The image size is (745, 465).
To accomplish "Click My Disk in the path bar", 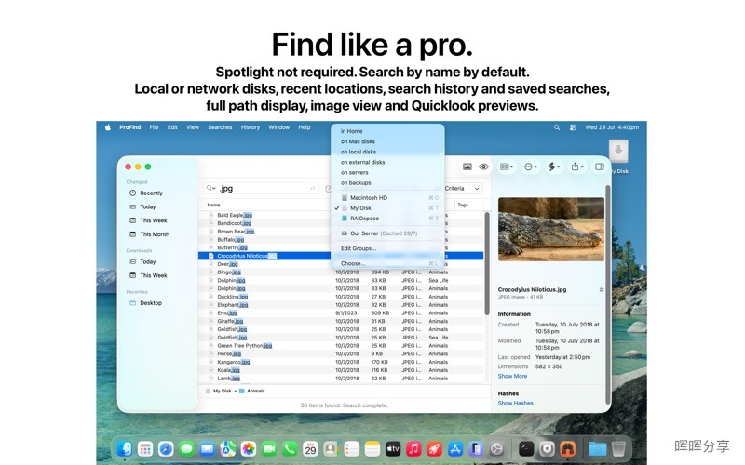I will click(219, 392).
